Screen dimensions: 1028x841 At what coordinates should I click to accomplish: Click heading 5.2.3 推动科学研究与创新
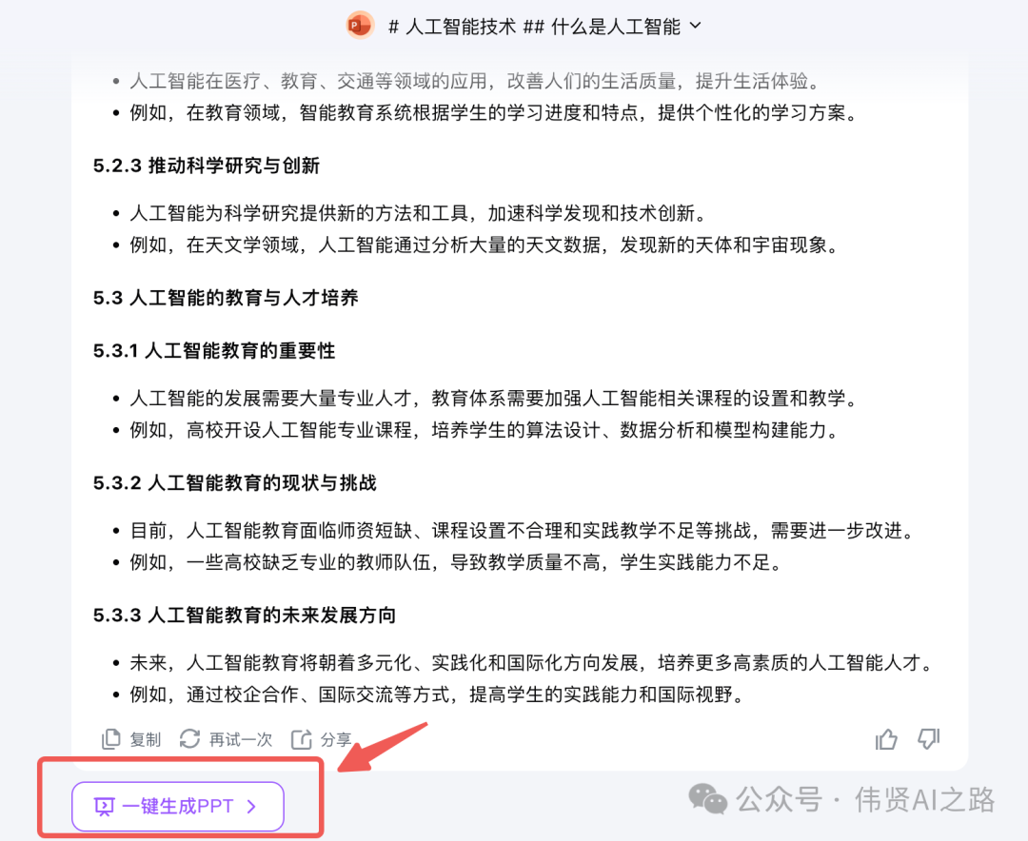click(206, 166)
